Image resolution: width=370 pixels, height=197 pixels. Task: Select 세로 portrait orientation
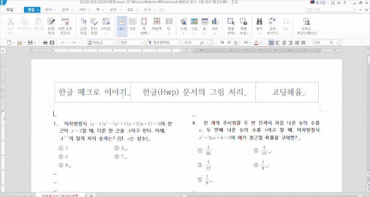(122, 26)
